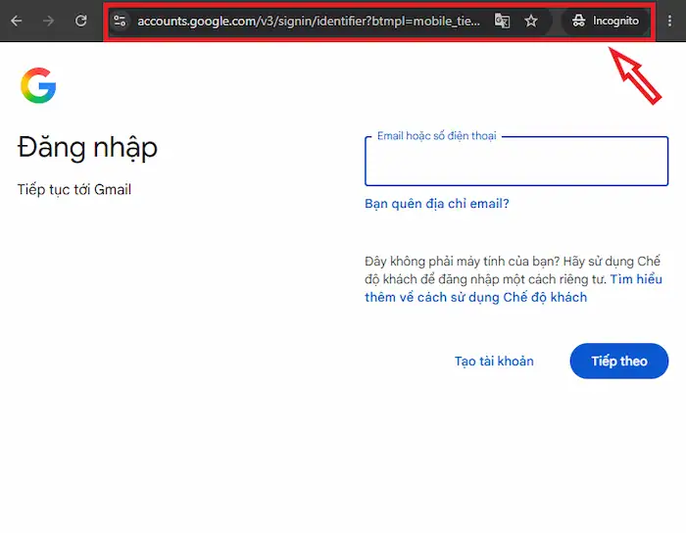Viewport: 686px width, 533px height.
Task: Click the Tiếp theo button
Action: [x=619, y=362]
